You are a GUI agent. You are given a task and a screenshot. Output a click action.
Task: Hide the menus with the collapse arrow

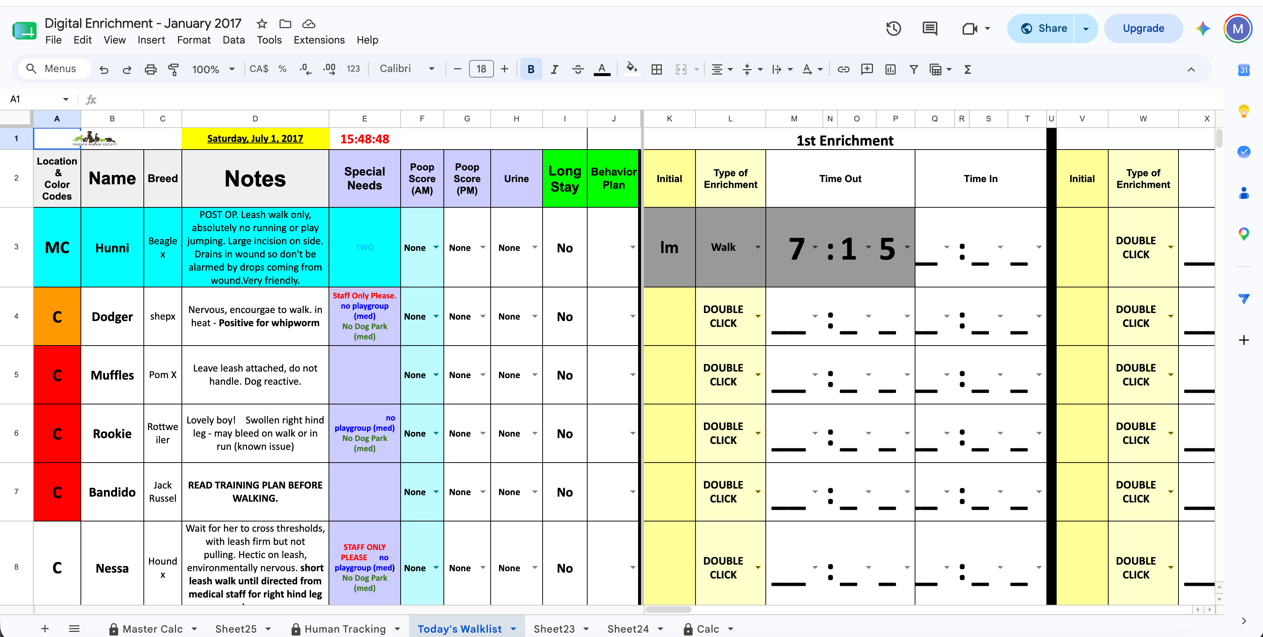[x=1191, y=69]
